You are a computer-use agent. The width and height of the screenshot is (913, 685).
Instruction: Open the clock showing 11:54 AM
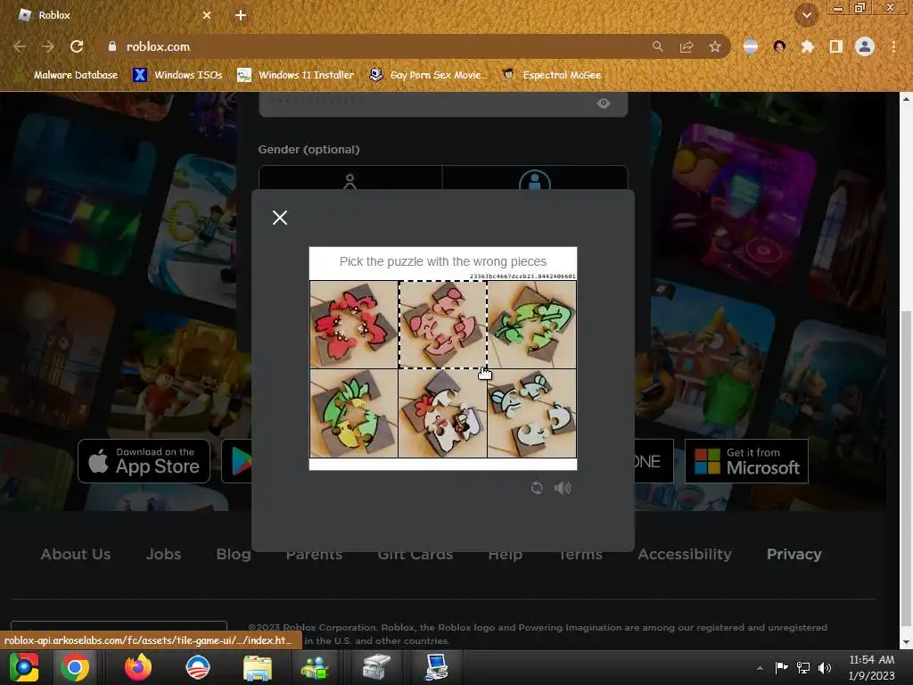pyautogui.click(x=871, y=667)
